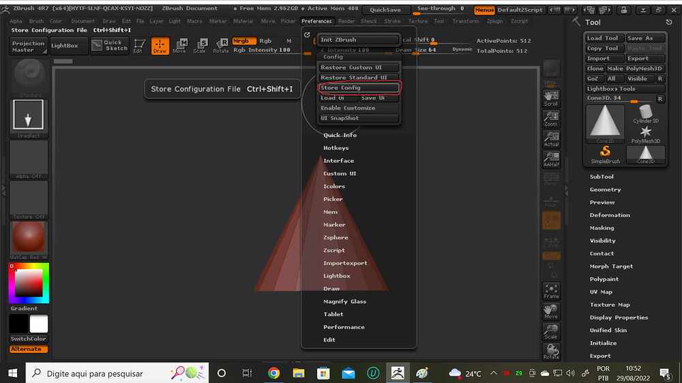Select the Rotate transform icon in top toolbar
The width and height of the screenshot is (682, 383).
click(220, 46)
